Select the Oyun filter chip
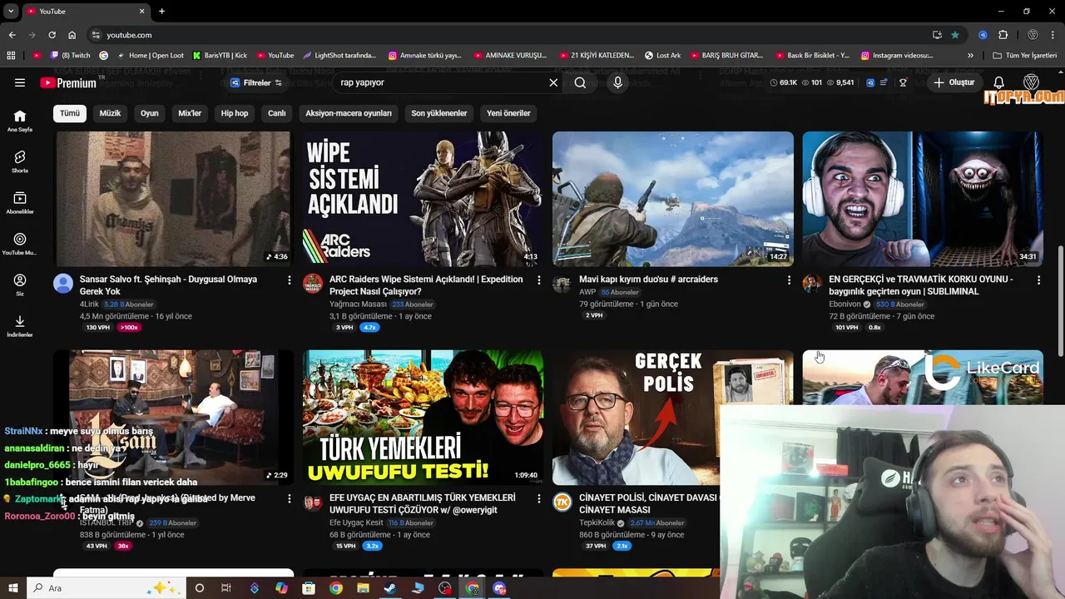This screenshot has height=599, width=1065. click(150, 113)
